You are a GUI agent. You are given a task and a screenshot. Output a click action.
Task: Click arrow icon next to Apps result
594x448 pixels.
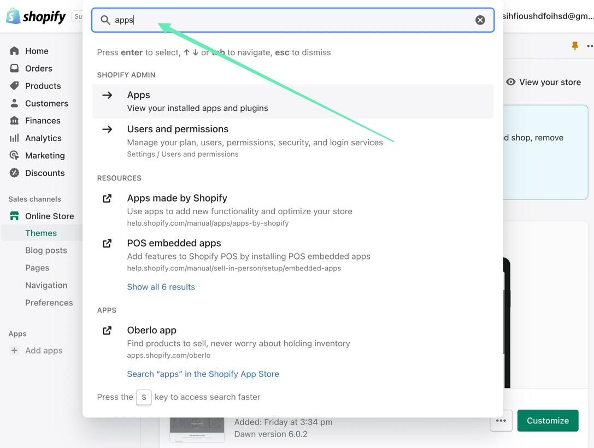[107, 95]
